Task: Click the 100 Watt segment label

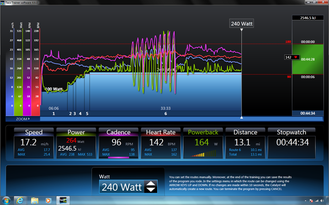Action: (54, 89)
